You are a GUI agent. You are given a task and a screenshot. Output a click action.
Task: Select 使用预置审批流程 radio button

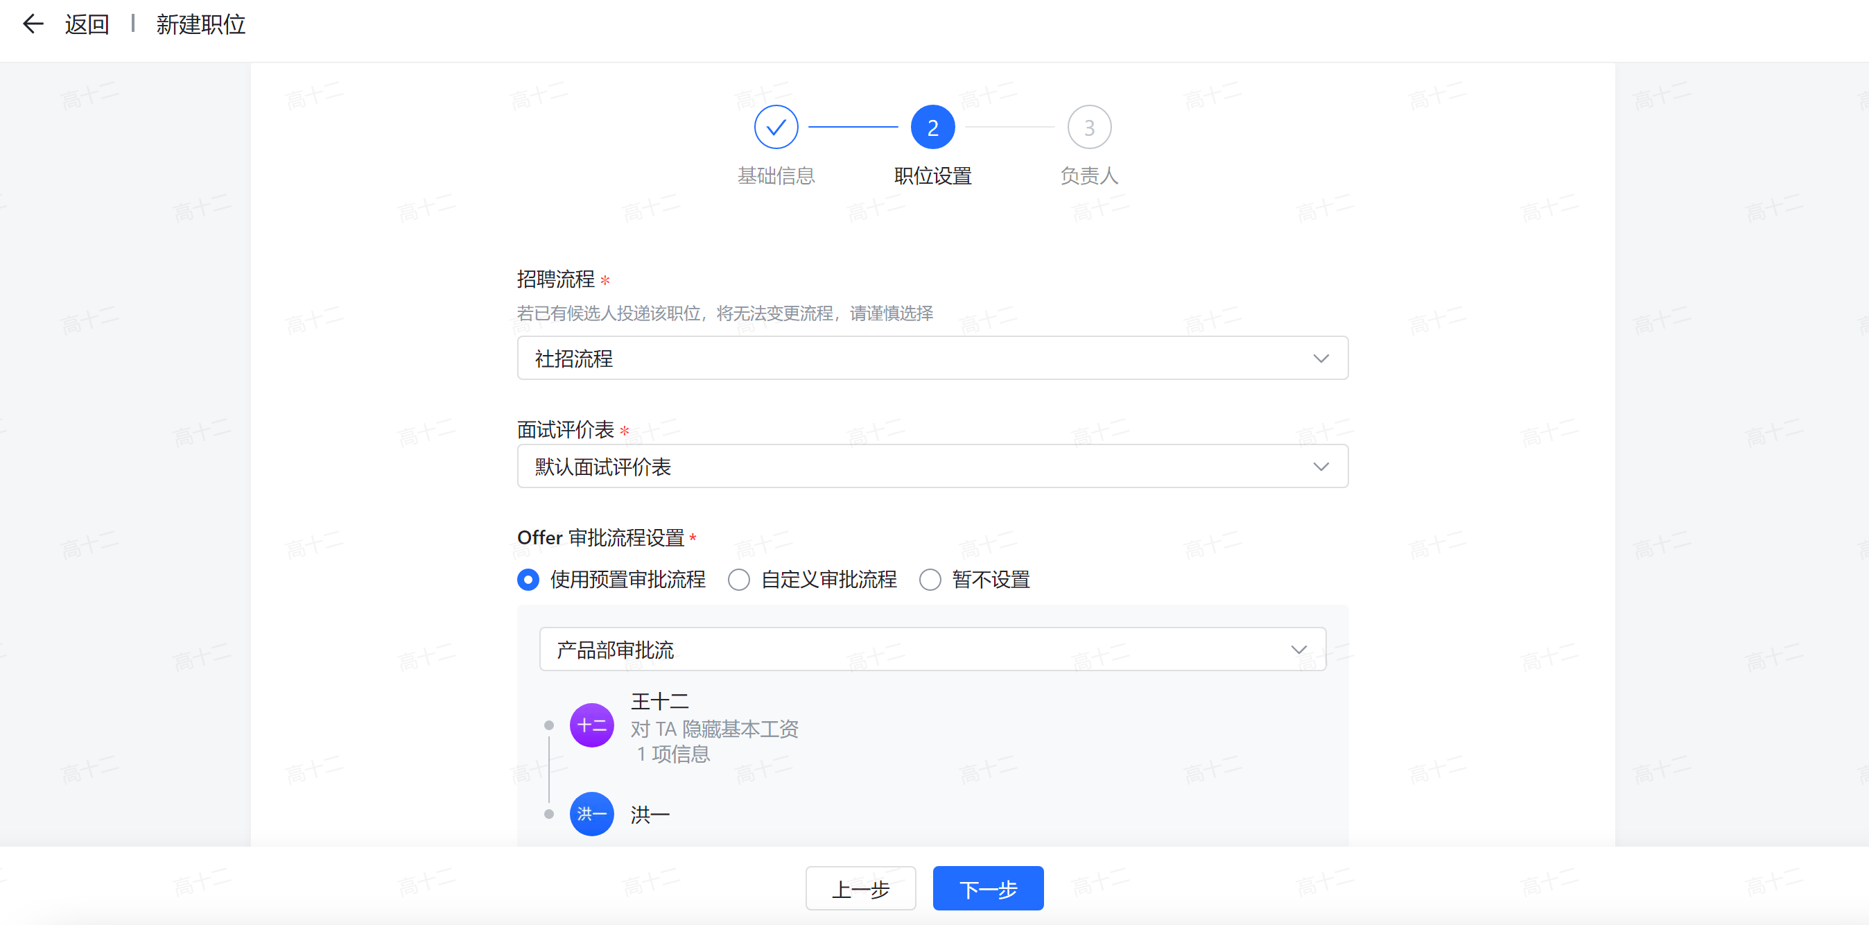528,580
